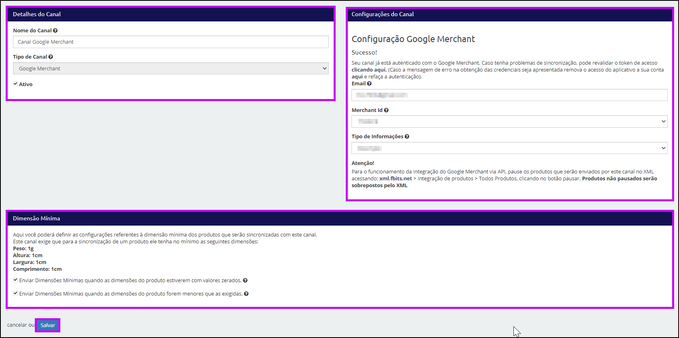Click the 'Configuração Google Merchant' heading
Image resolution: width=679 pixels, height=338 pixels.
coord(413,39)
